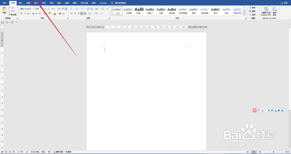Click the Decrease Indent icon

(x=88, y=9)
